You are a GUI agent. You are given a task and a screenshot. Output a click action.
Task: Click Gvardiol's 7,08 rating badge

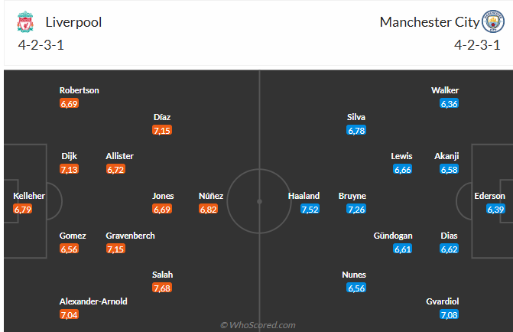[450, 314]
